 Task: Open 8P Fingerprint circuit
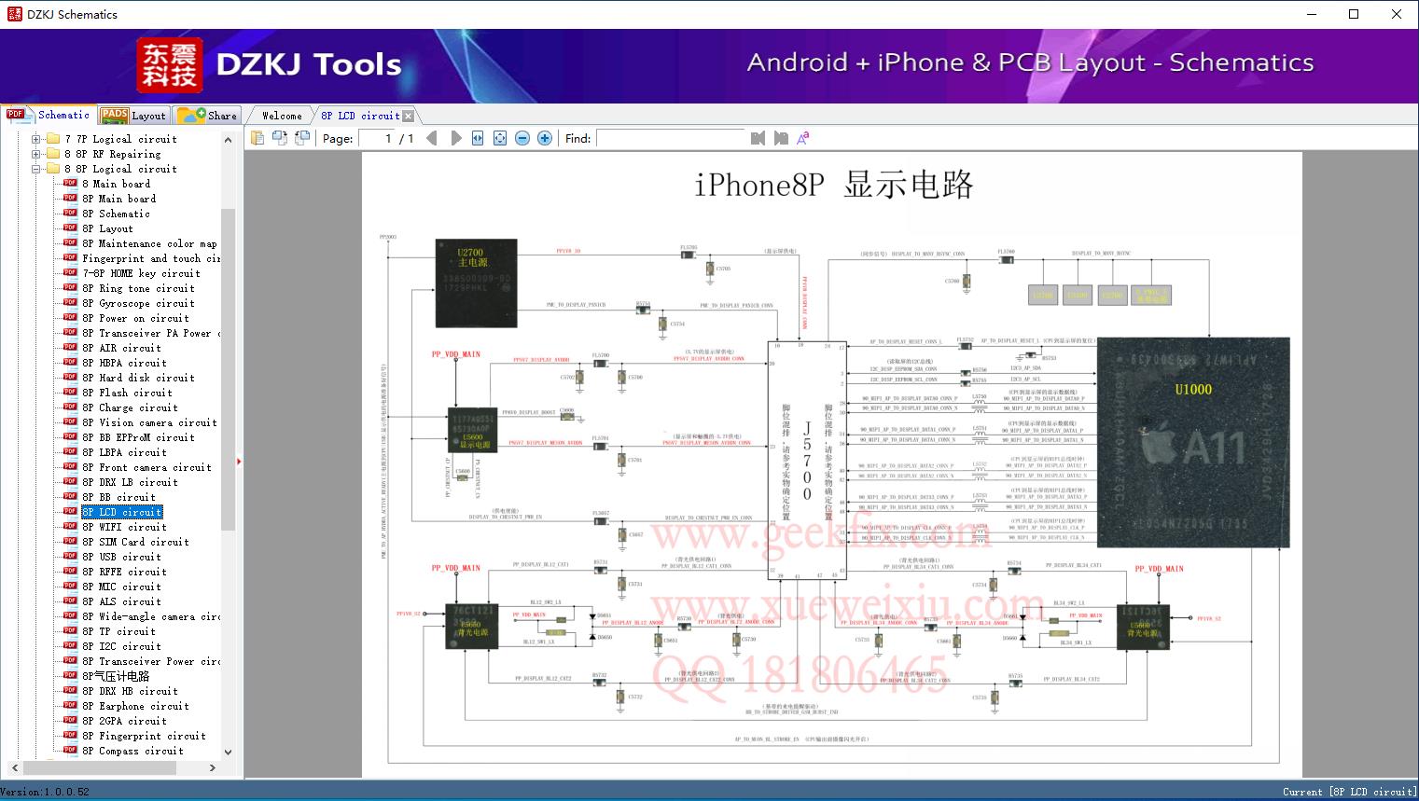coord(144,736)
